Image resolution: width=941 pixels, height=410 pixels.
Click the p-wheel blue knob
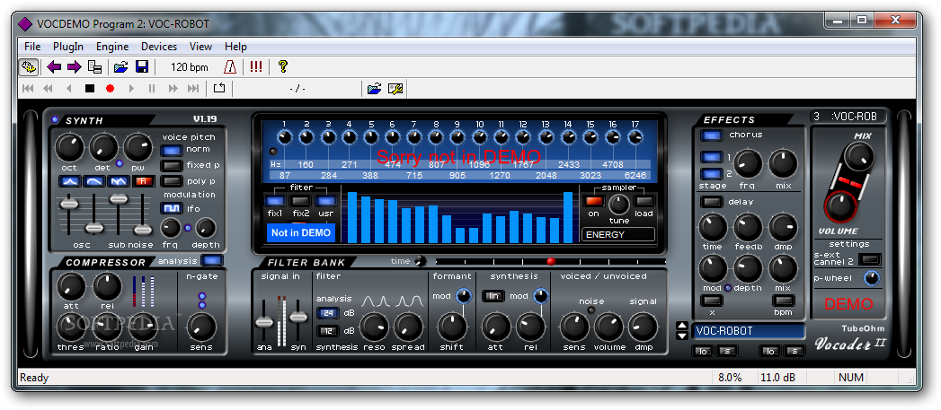coord(872,278)
